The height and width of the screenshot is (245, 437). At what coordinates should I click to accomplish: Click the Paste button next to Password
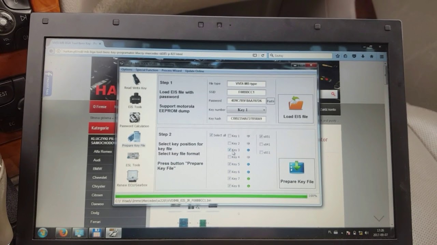coord(270,101)
